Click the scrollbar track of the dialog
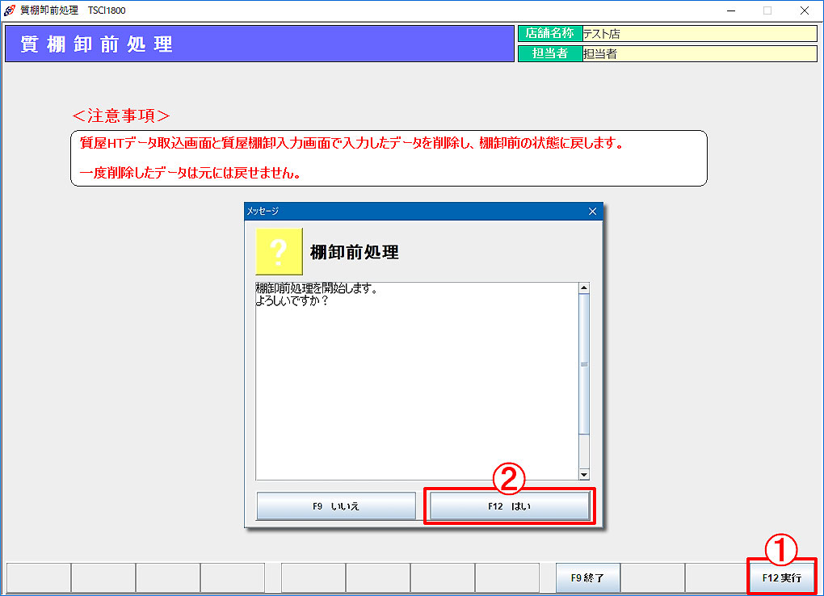 click(x=584, y=380)
